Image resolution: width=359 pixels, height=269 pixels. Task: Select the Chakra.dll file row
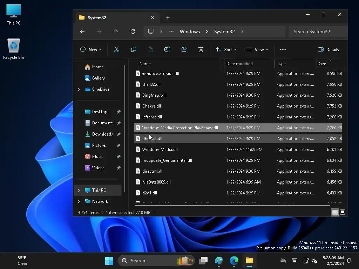(x=238, y=106)
